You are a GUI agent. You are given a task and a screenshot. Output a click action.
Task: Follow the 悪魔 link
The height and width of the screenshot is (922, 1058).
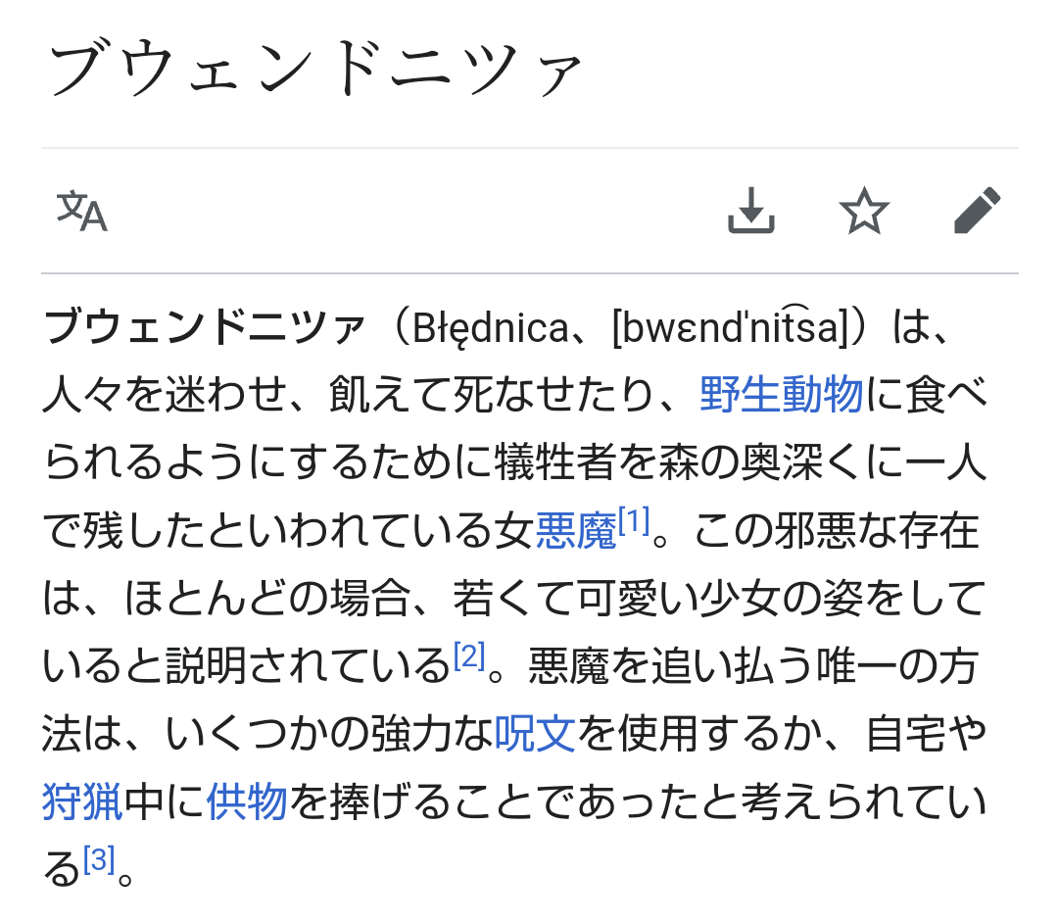575,531
